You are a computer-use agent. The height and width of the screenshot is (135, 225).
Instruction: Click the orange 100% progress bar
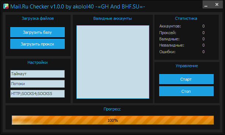point(113,120)
